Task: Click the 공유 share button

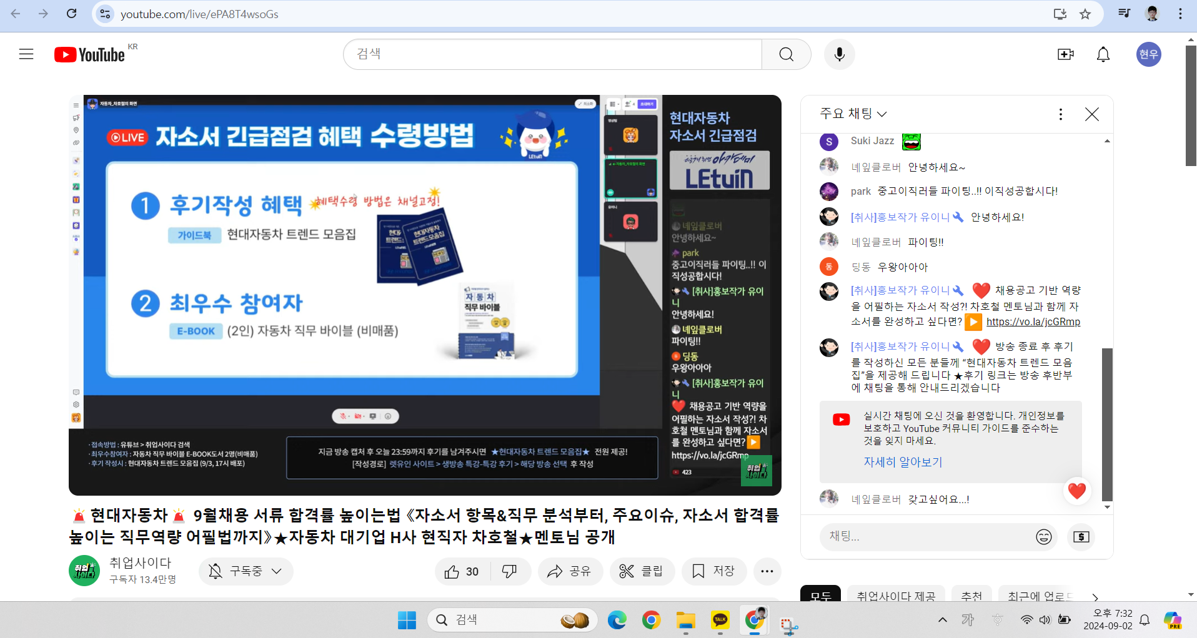Action: (569, 571)
